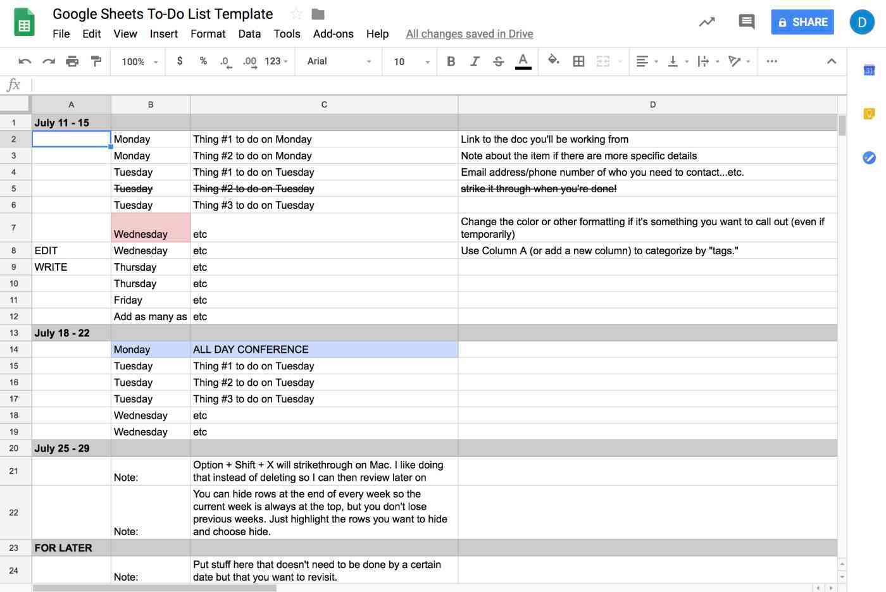Open the text color picker
Image resolution: width=886 pixels, height=592 pixels.
[x=523, y=61]
